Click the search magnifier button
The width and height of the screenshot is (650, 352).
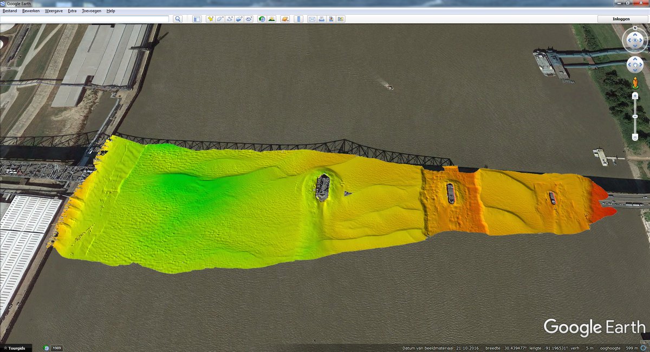(x=178, y=19)
